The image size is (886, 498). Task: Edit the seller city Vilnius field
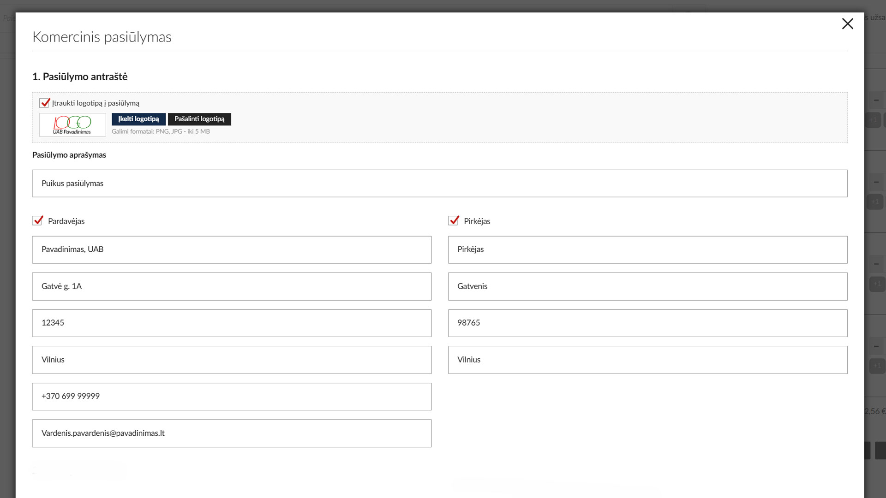(x=232, y=360)
